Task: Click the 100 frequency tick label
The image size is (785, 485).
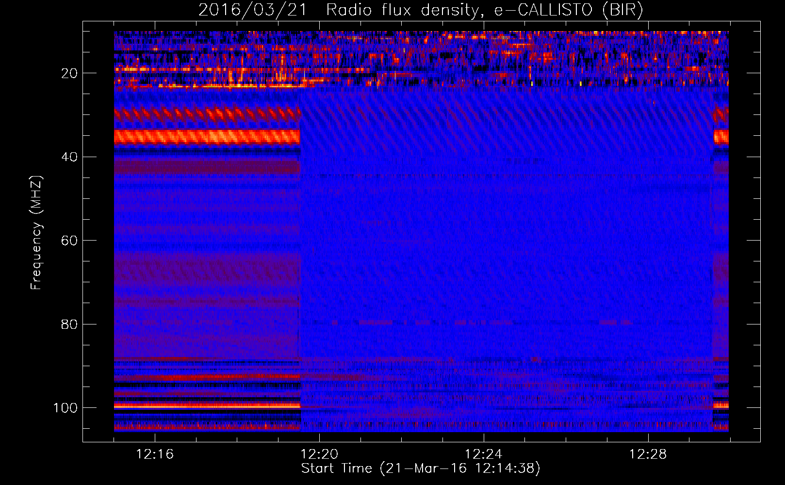Action: click(x=65, y=408)
